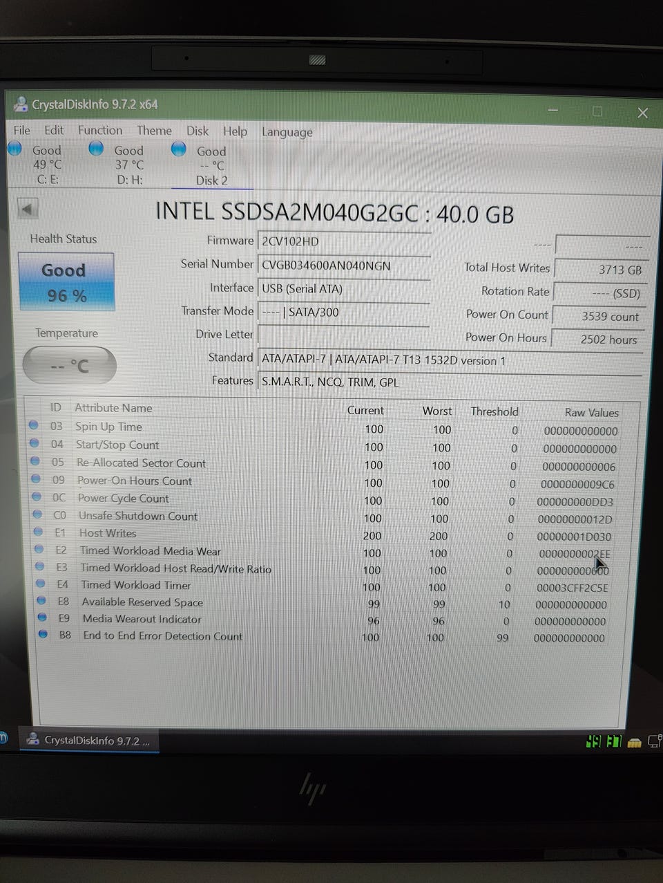Open the Disk menu

click(198, 131)
